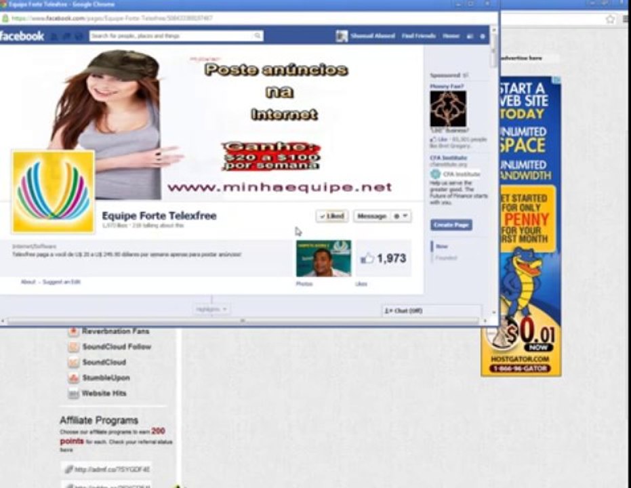This screenshot has height=488, width=631.
Task: Click the horizontal scrollbar of the Facebook window
Action: tap(243, 321)
